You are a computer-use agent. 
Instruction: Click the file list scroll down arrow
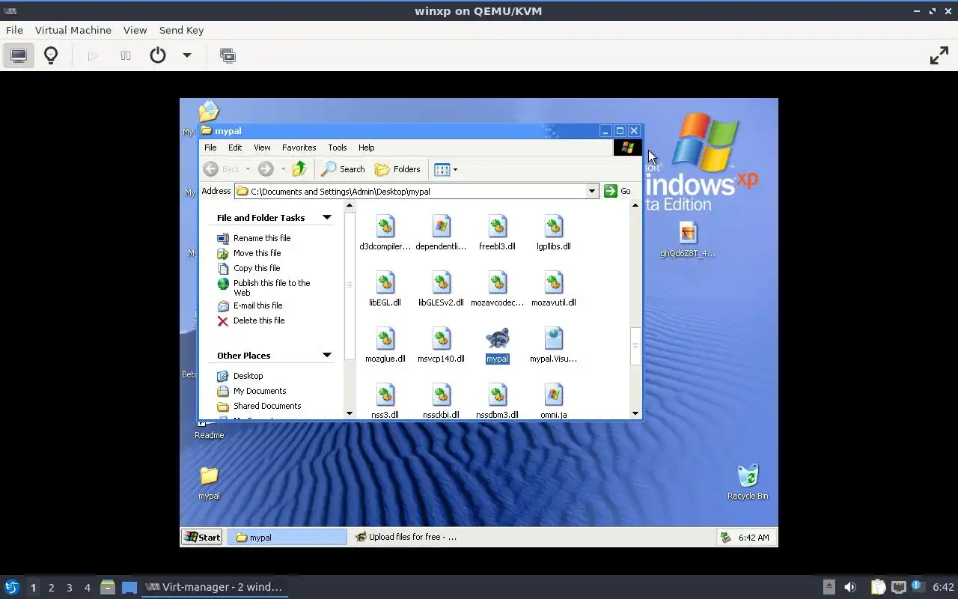tap(635, 413)
